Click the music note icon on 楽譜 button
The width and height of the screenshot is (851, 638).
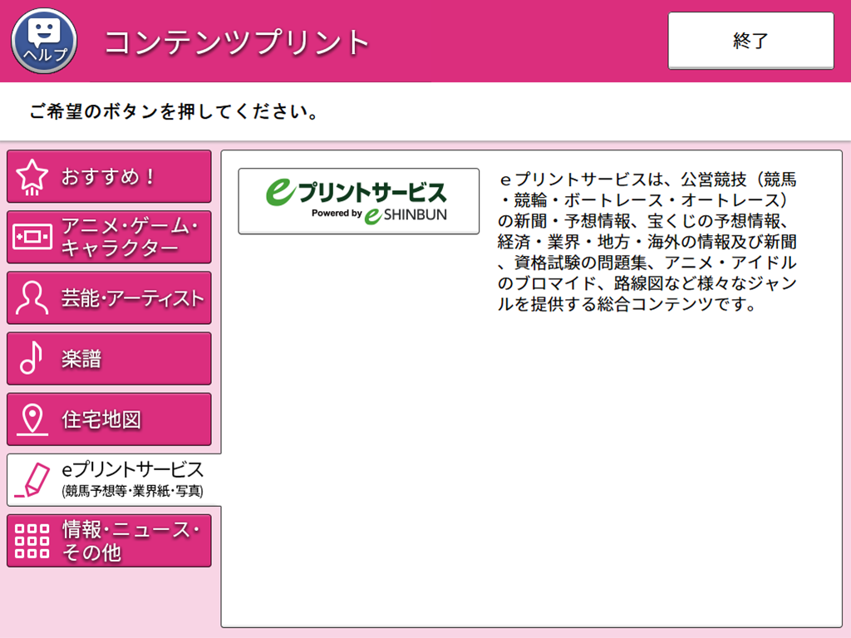[x=31, y=357]
